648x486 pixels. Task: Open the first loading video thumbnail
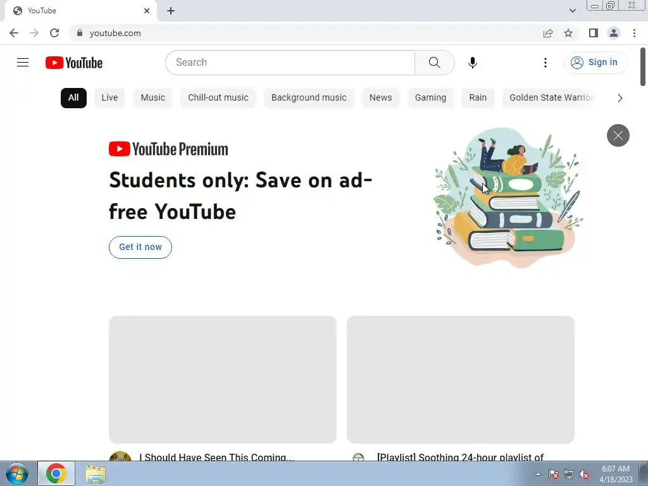point(223,380)
